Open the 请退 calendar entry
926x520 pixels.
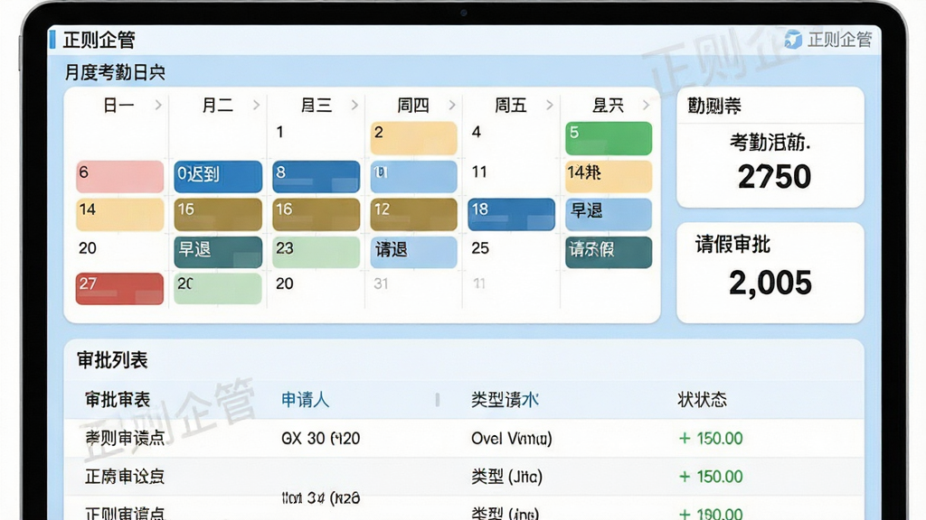tap(413, 253)
